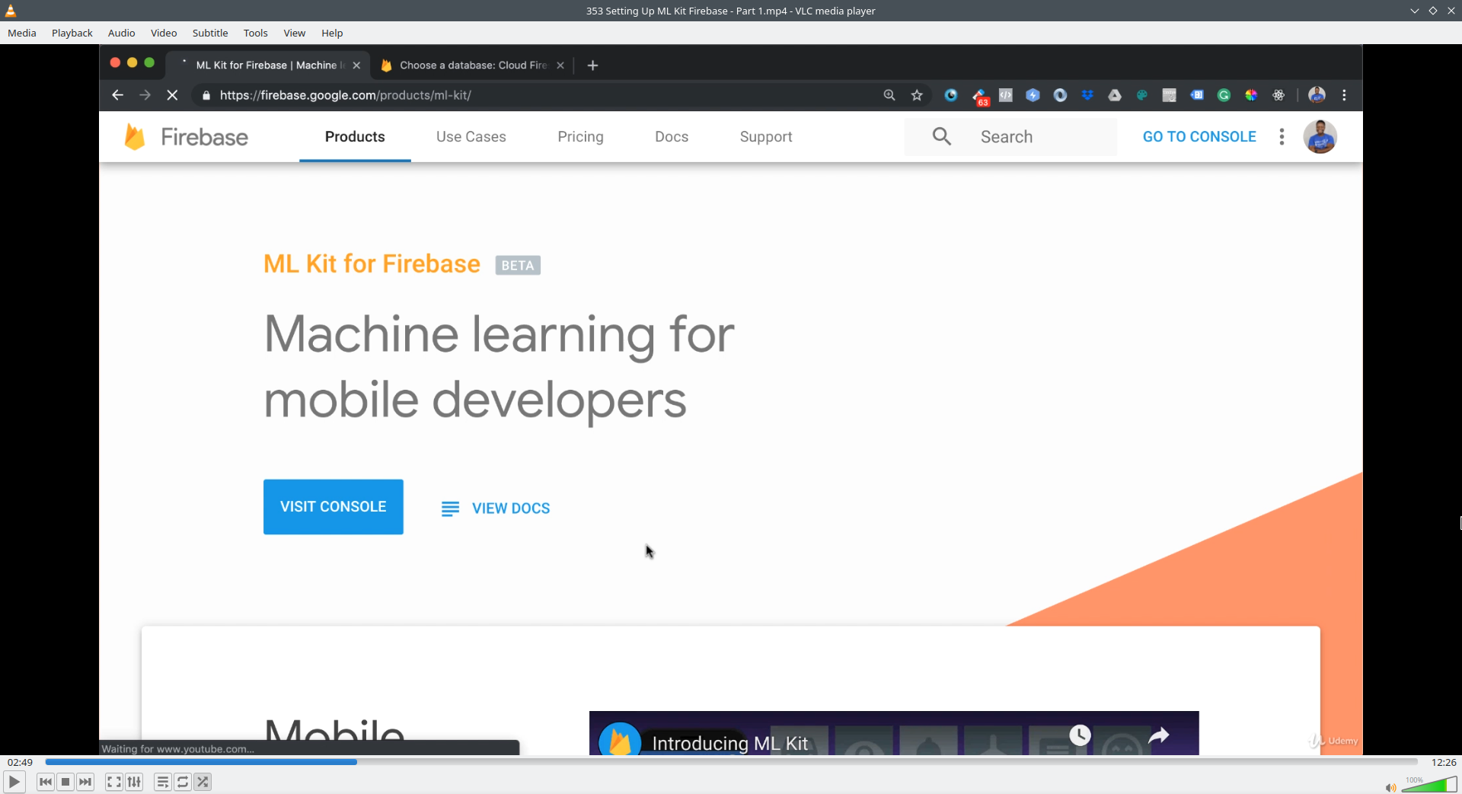Viewport: 1462px width, 794px height.
Task: Open the Audio menu
Action: pyautogui.click(x=122, y=33)
